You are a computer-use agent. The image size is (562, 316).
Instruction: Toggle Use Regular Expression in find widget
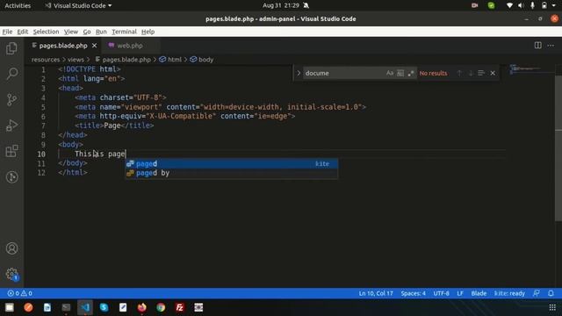(x=411, y=73)
